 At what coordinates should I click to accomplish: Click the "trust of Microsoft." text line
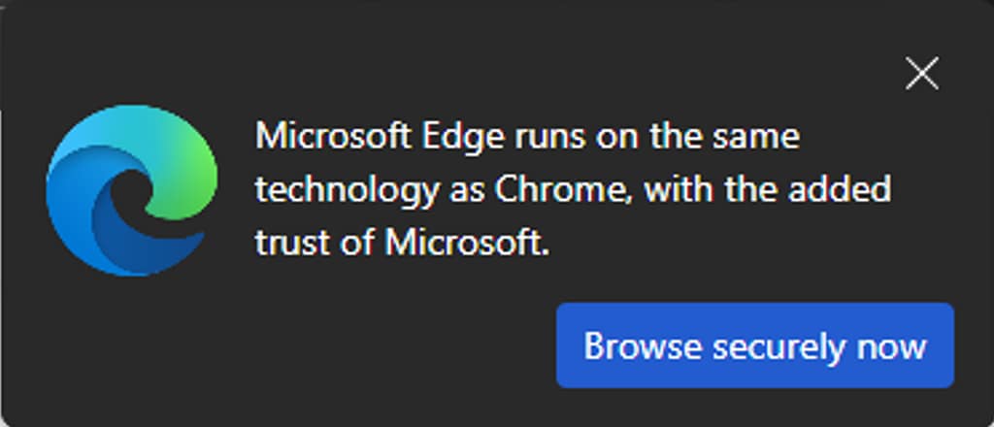coord(403,243)
